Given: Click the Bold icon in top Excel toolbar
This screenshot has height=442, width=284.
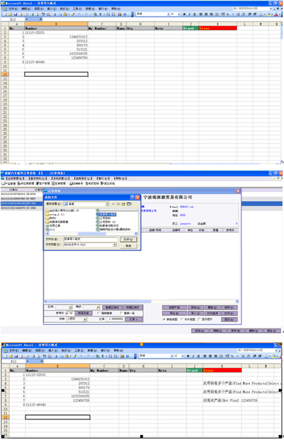Looking at the screenshot, I should point(184,14).
